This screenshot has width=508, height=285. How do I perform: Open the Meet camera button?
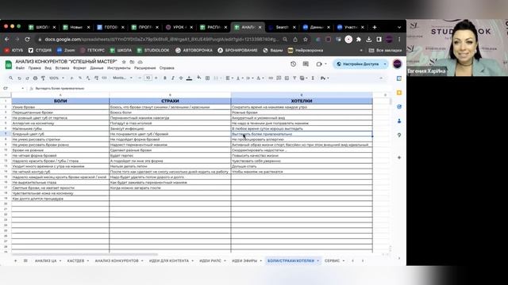coord(319,64)
